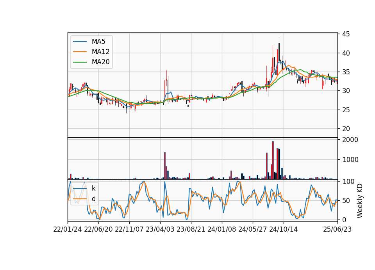Click the date label 24/10/14
375x270 pixels.
pos(284,229)
